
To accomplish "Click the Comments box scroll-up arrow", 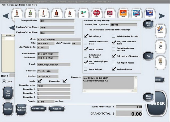I will (135, 78).
